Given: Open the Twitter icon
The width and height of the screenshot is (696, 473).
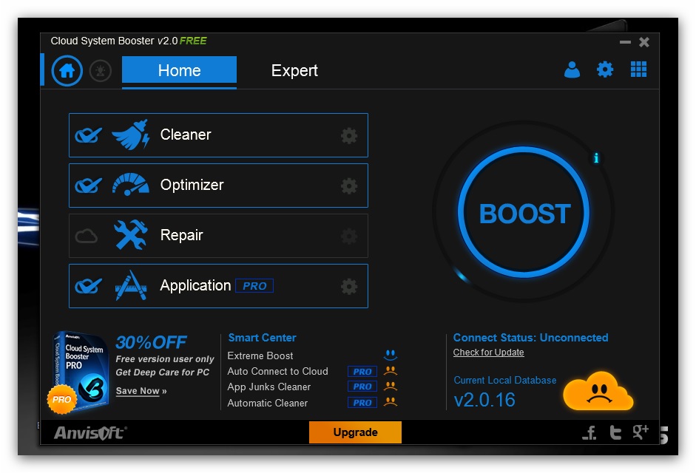Looking at the screenshot, I should (615, 432).
